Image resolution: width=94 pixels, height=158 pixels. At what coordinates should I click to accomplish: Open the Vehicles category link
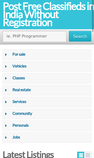(x=20, y=66)
